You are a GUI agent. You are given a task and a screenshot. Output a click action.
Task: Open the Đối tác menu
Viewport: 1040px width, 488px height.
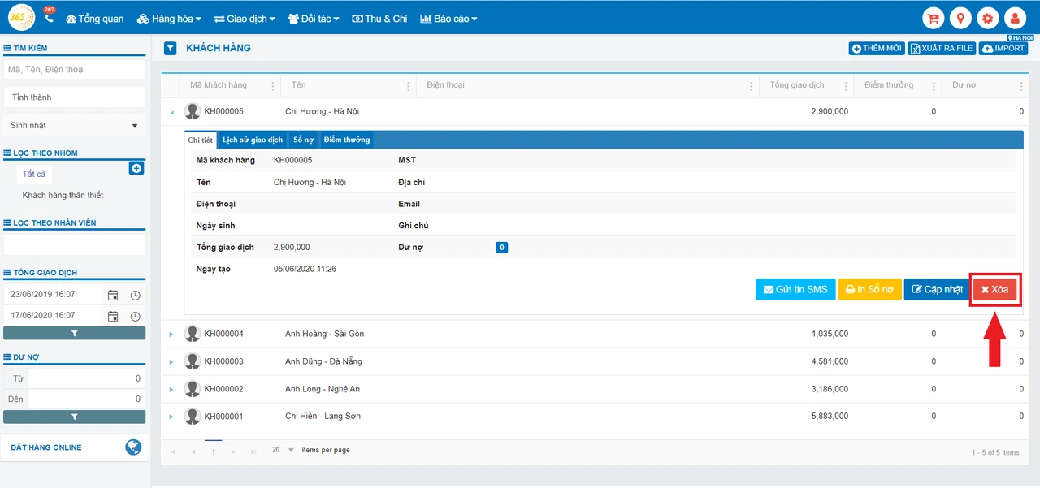tap(313, 18)
